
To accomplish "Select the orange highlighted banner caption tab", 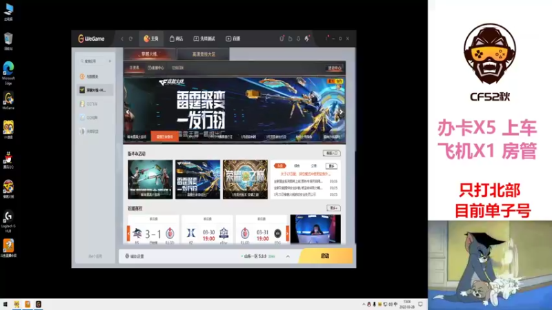I will pyautogui.click(x=164, y=136).
